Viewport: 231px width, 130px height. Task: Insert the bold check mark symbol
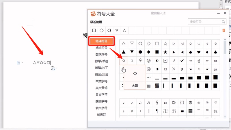click(182, 61)
